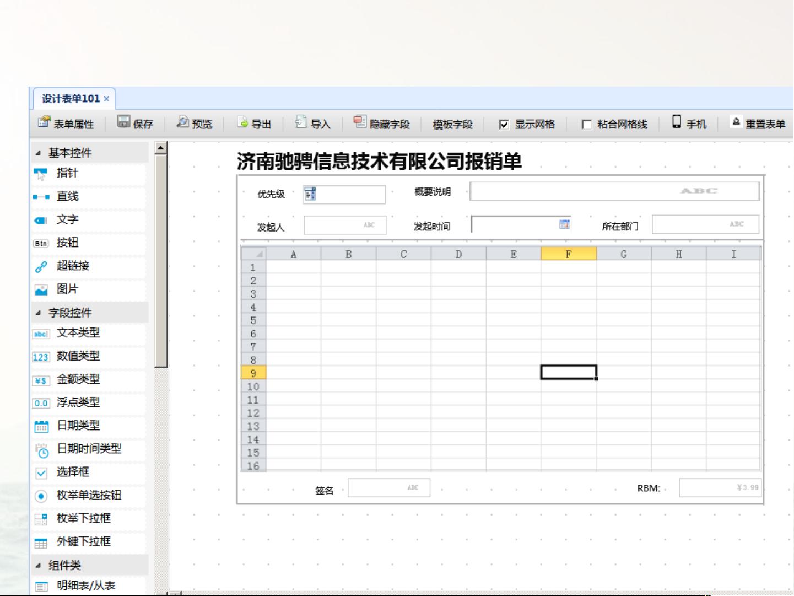Viewport: 794px width, 596px height.
Task: Select the 枚举单选按钮 radio button control
Action: click(x=89, y=495)
